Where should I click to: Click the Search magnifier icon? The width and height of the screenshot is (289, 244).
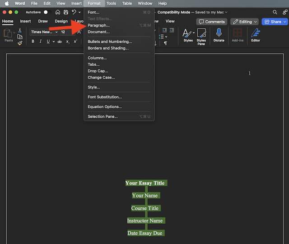(x=275, y=12)
